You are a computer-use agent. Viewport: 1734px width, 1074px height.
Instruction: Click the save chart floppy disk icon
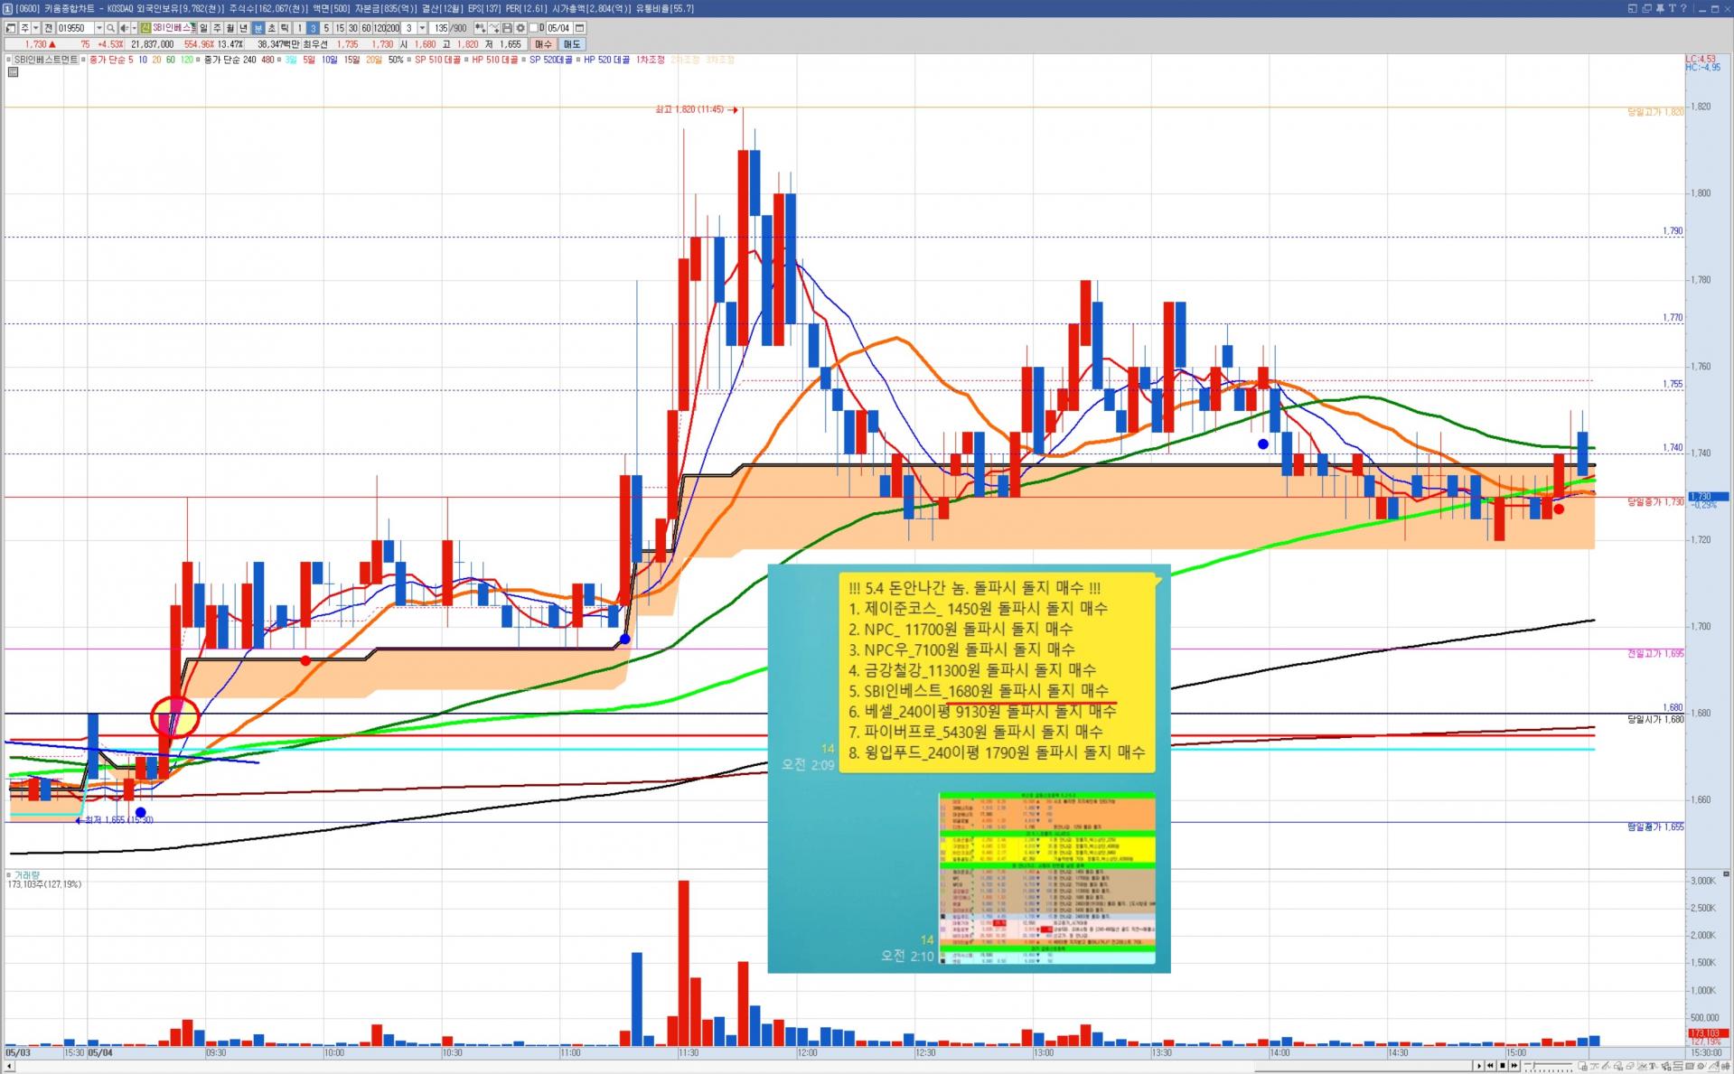point(507,28)
